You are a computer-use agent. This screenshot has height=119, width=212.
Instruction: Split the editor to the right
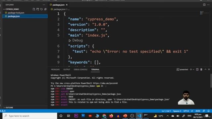pyautogui.click(x=204, y=5)
